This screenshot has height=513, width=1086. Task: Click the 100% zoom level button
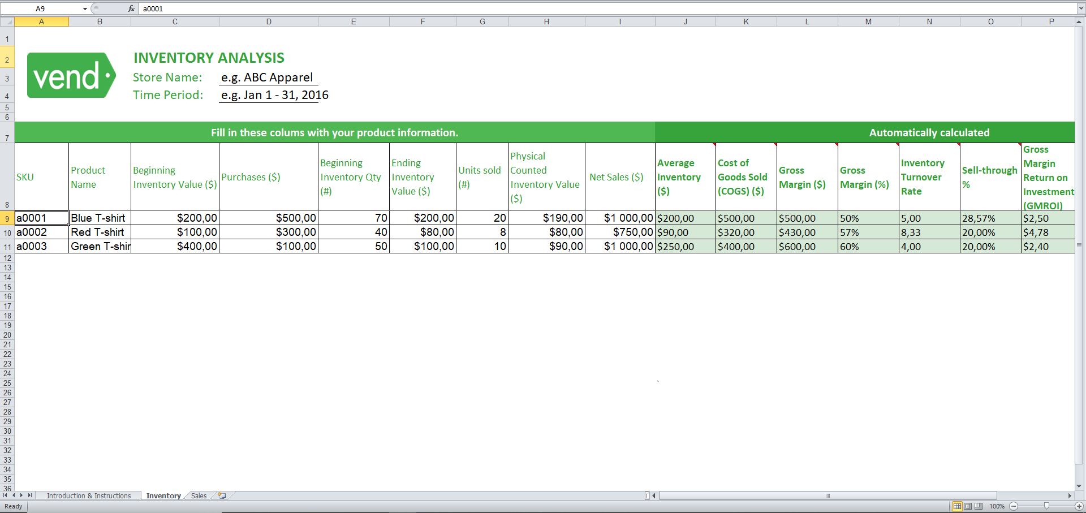[997, 507]
